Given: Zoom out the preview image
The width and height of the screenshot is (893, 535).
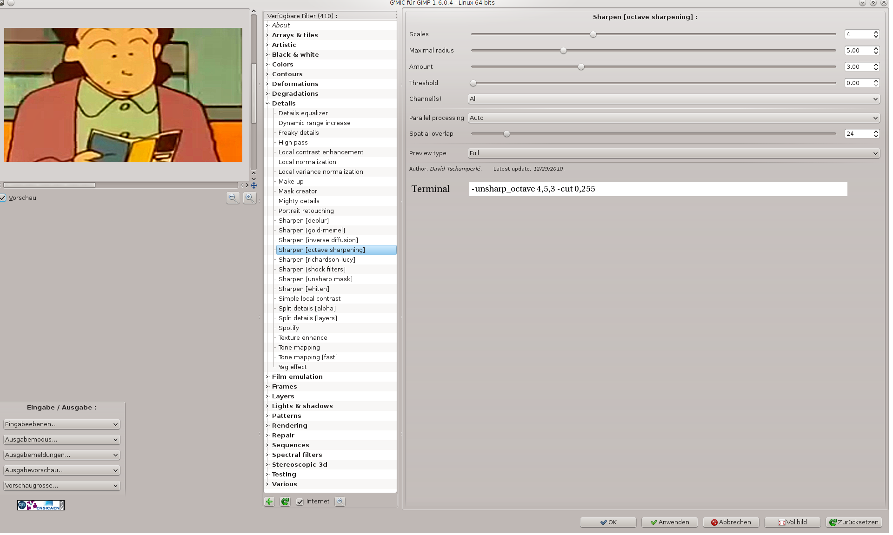Looking at the screenshot, I should click(233, 198).
